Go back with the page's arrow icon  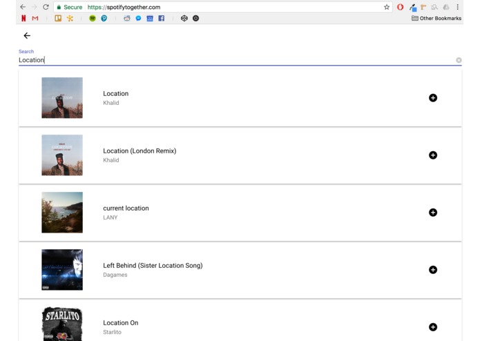pos(27,36)
